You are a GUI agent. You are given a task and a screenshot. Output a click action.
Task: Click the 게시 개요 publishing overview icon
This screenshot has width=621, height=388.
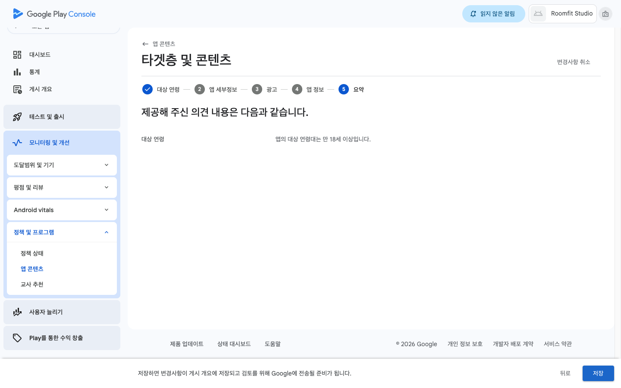tap(17, 89)
